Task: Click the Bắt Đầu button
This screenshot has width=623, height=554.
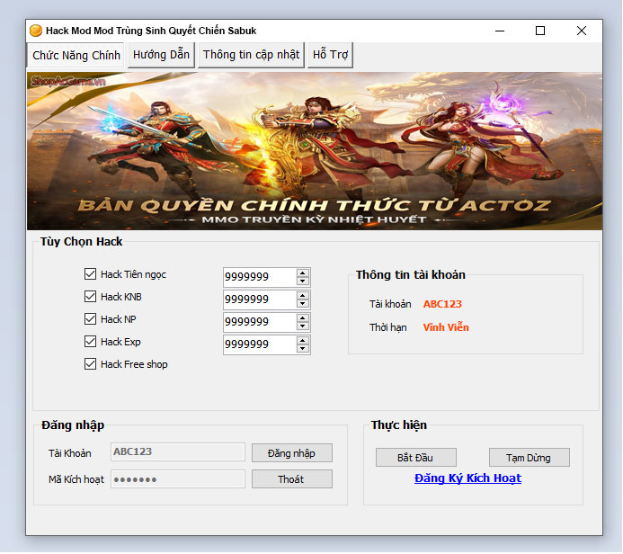Action: click(x=416, y=458)
